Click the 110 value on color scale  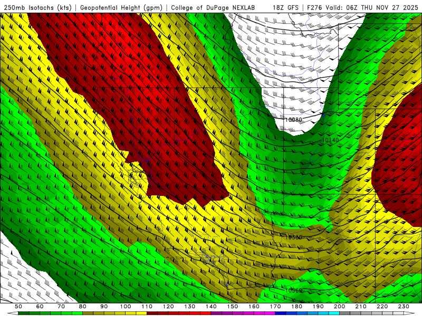pos(147,307)
